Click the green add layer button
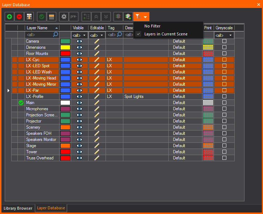The height and width of the screenshot is (214, 263). [x=9, y=17]
